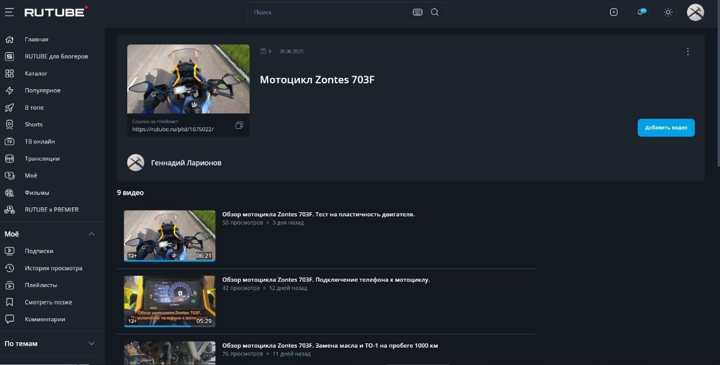Click the RUTUBE logo

click(x=56, y=11)
